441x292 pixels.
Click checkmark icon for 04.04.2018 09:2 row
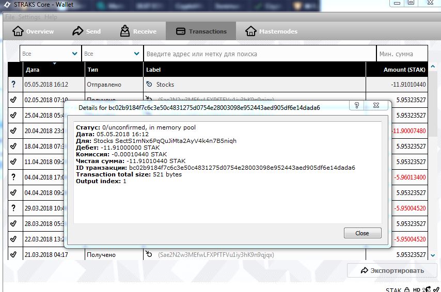[x=13, y=192]
